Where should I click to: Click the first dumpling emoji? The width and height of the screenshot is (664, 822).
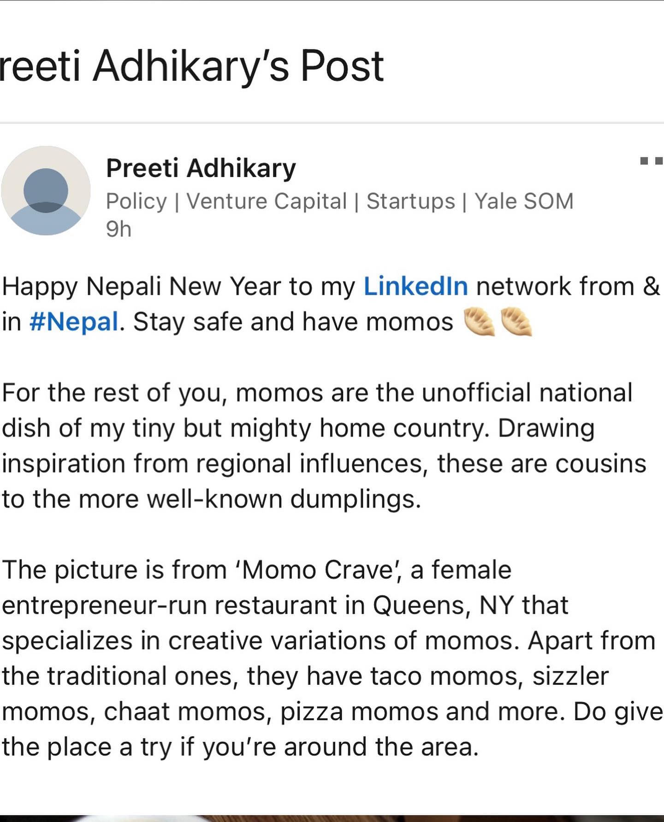[x=479, y=322]
